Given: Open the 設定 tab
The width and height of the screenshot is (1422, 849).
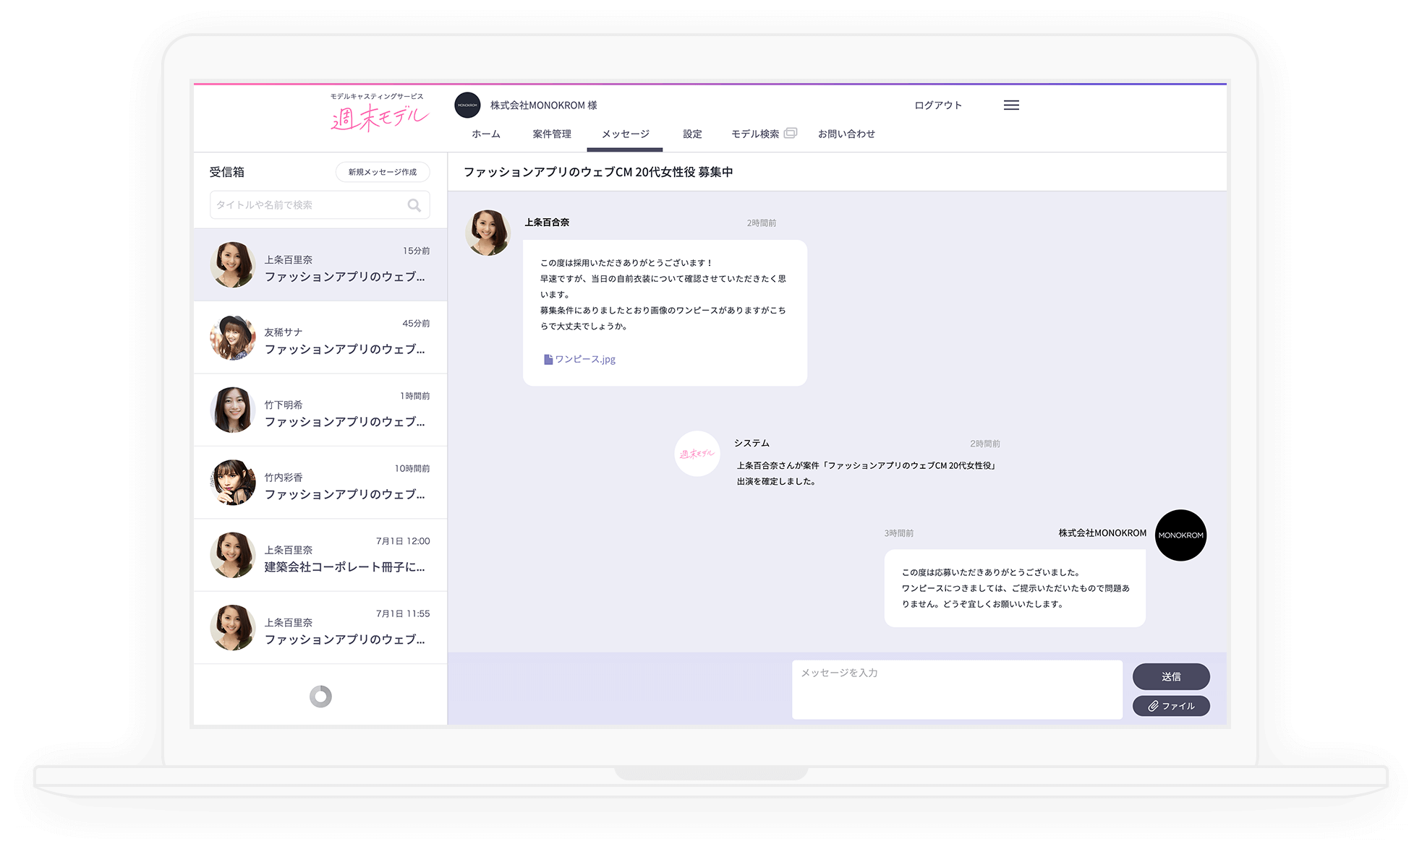Looking at the screenshot, I should [692, 134].
